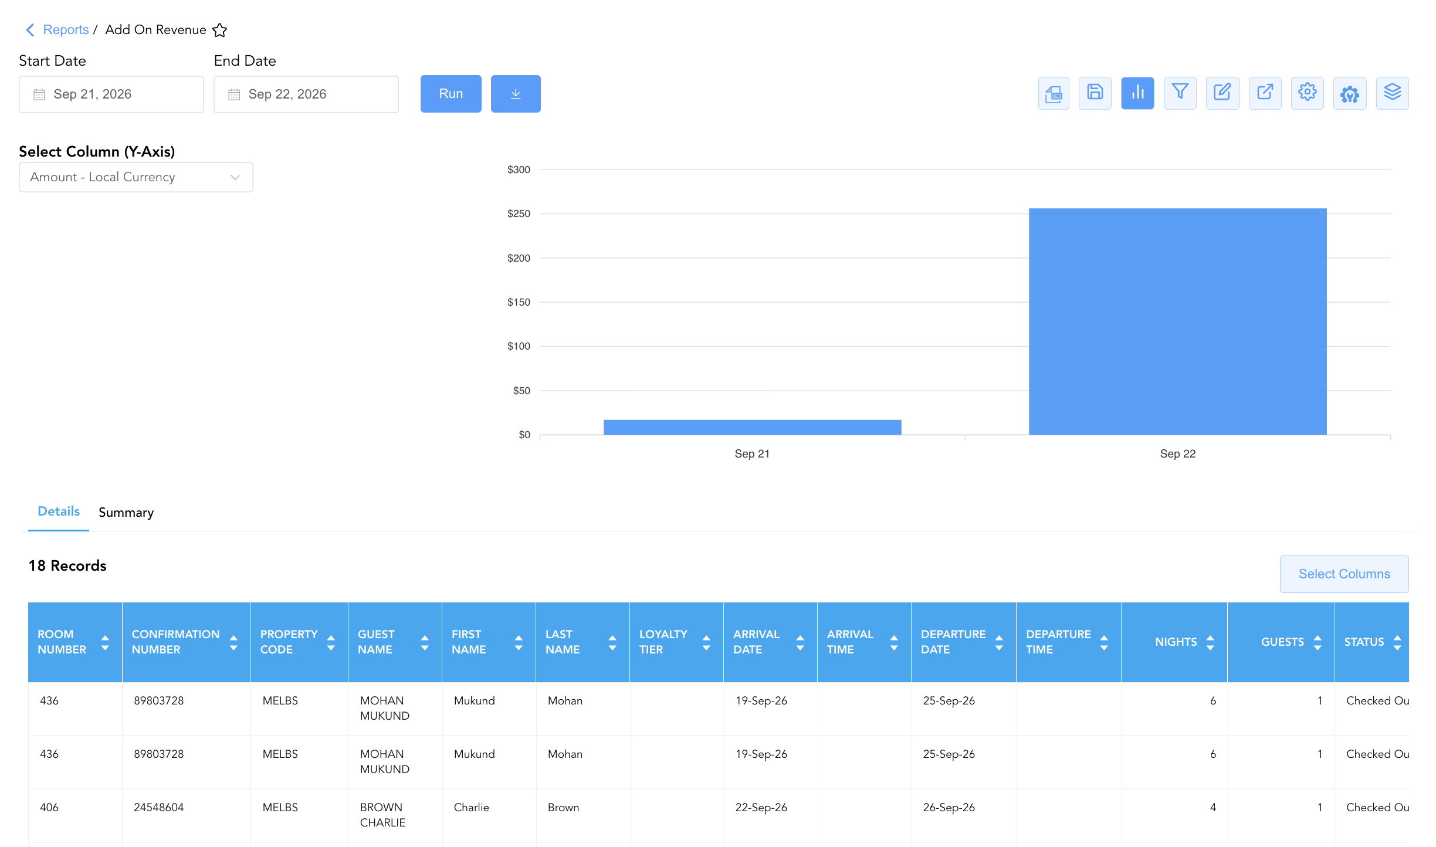This screenshot has width=1436, height=847.
Task: Click arrival date 22-Sep-26
Action: pos(761,807)
